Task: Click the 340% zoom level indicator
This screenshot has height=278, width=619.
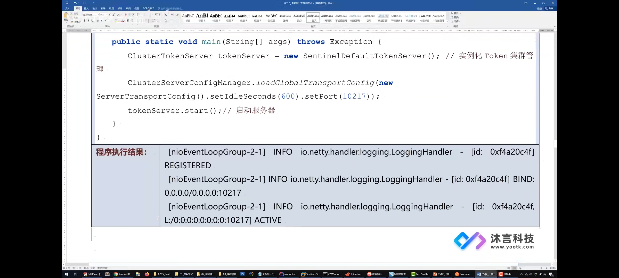Action: coord(553,268)
